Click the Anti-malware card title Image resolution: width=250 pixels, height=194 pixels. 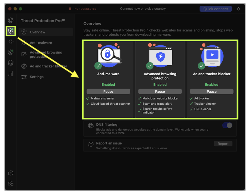(108, 74)
